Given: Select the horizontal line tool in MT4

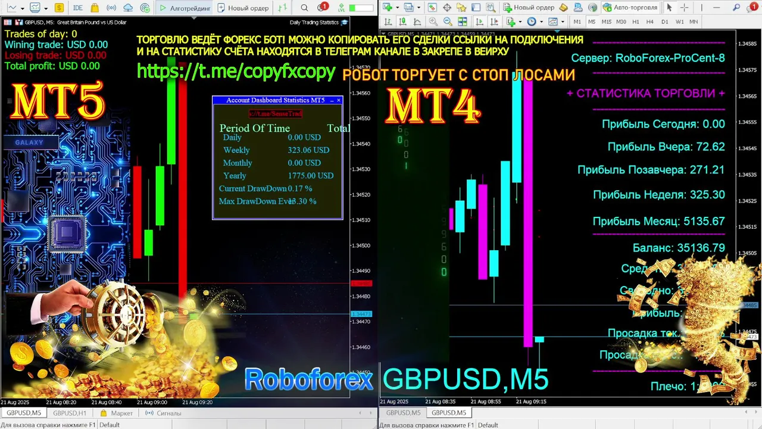Looking at the screenshot, I should tap(717, 8).
